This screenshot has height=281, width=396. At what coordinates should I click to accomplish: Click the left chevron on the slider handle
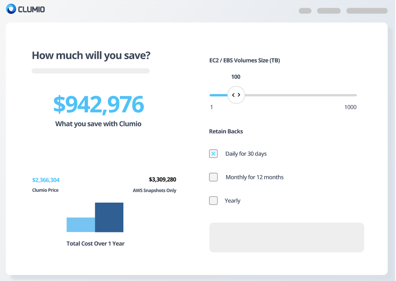coord(233,94)
